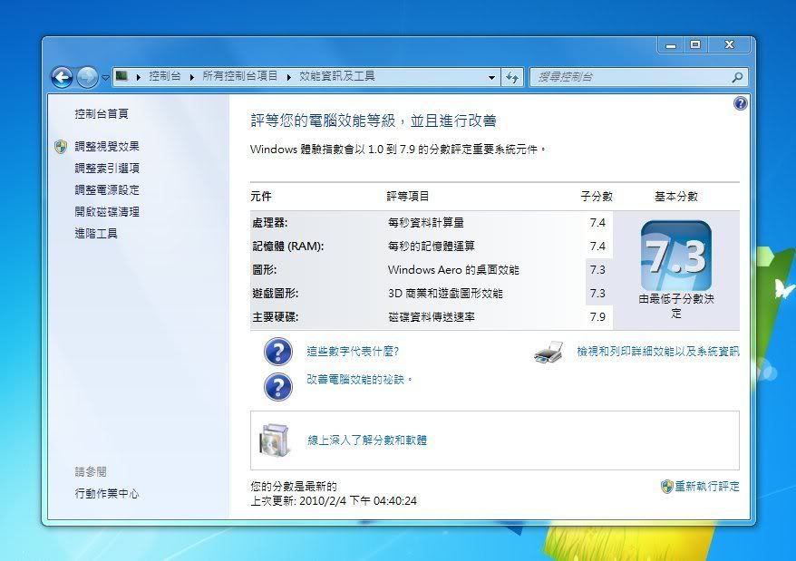Viewport: 796px width, 561px height.
Task: Click the 子分數 column header
Action: click(597, 197)
